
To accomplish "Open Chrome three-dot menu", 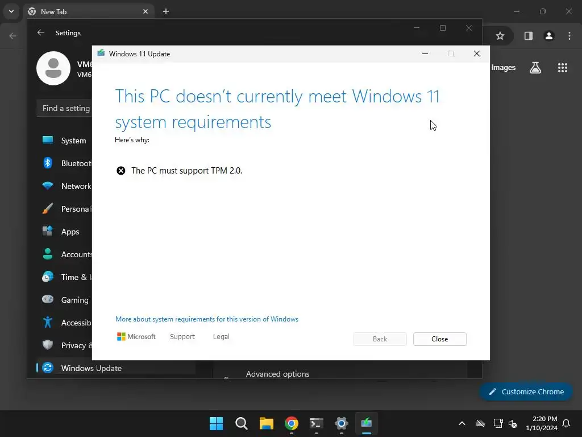I will 569,36.
